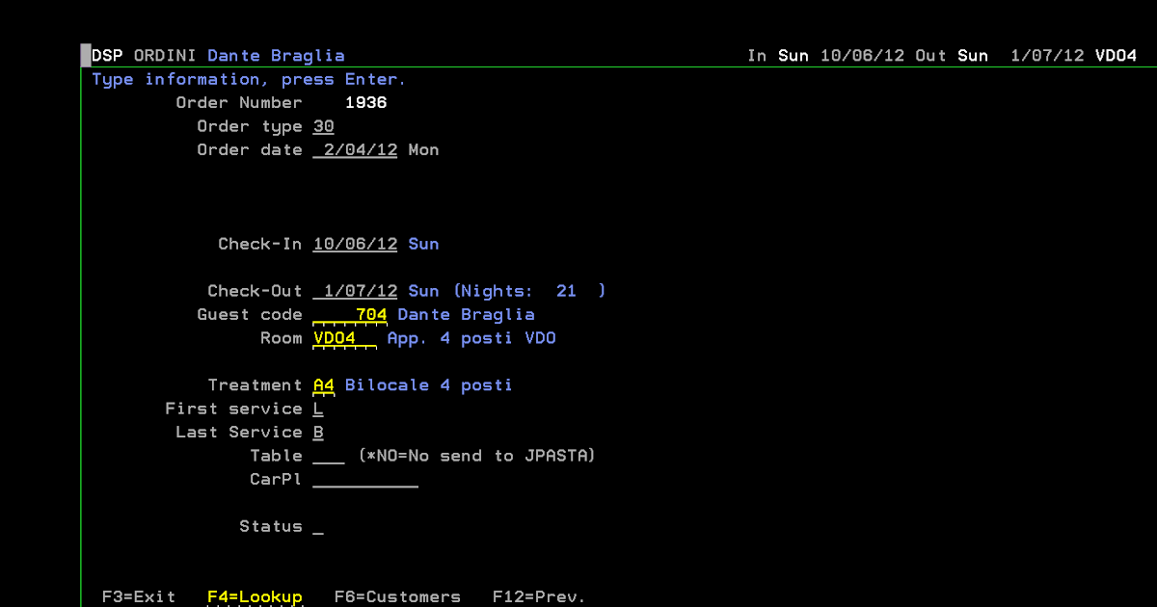Screen dimensions: 1157x607
Task: Select the guest name Dante Braglia in header
Action: [276, 55]
